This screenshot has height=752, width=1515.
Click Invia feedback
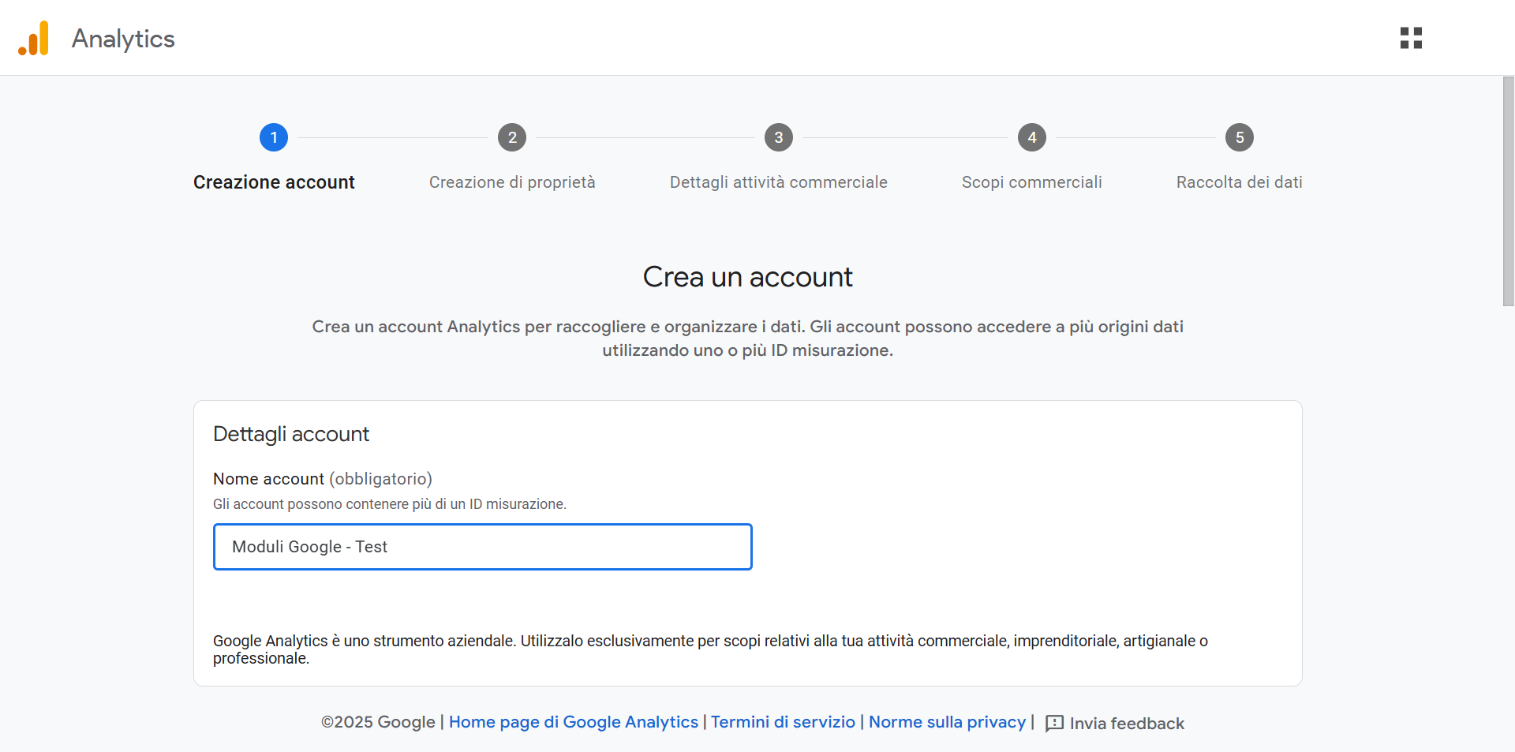(1127, 723)
